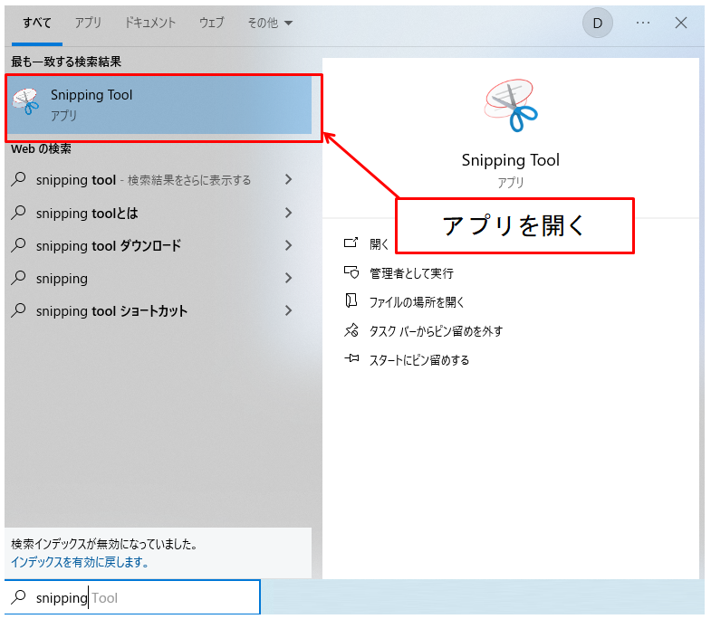Choose ファイルの場所を開く
The image size is (711, 619).
(x=417, y=302)
